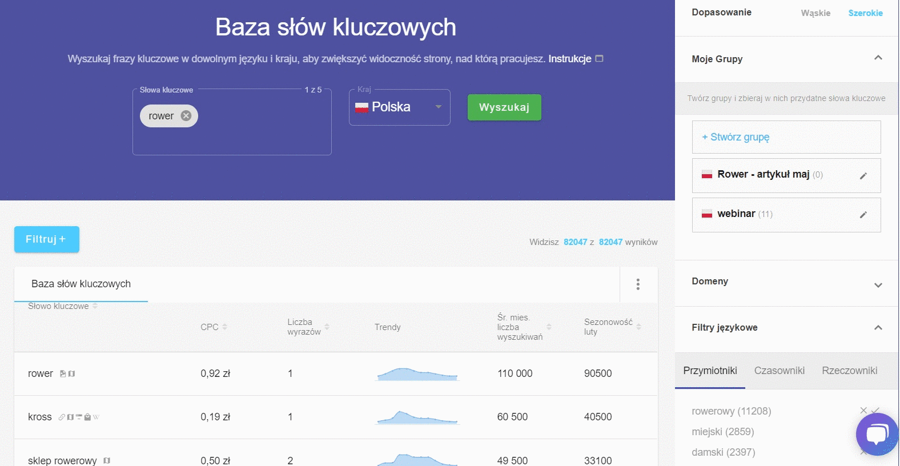Collapse the 'Filtry językowe' section

878,327
